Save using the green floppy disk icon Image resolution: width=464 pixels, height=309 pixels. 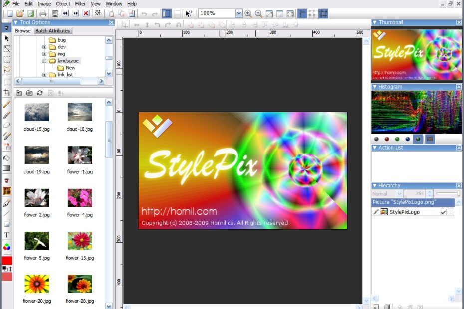[30, 13]
